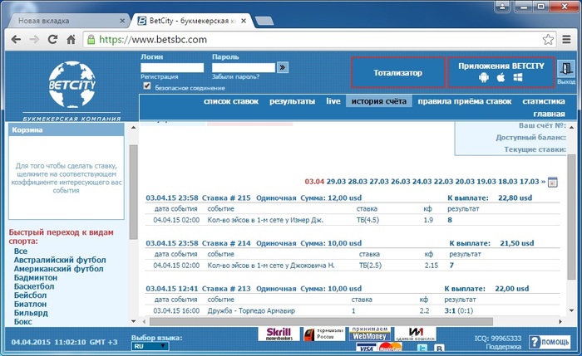
Task: Choose Американский футбол sport
Action: [x=59, y=269]
